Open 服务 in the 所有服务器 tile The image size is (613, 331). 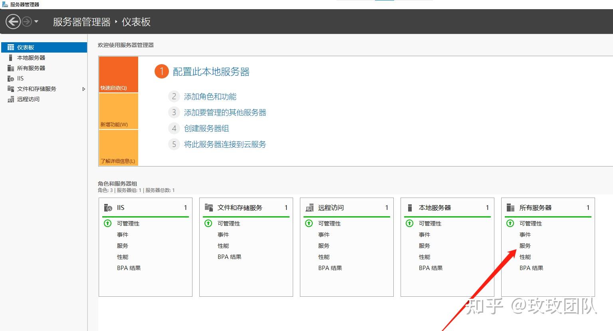pos(525,245)
